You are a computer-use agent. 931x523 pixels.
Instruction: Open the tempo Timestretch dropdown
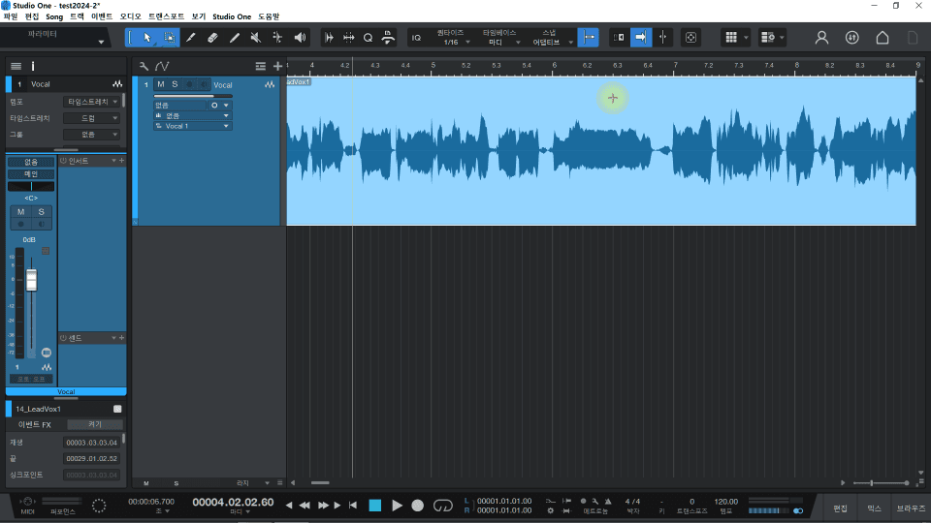click(92, 102)
